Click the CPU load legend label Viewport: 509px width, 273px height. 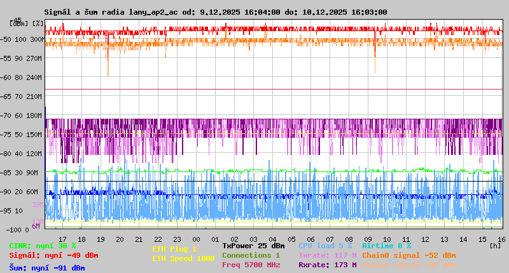[325, 246]
